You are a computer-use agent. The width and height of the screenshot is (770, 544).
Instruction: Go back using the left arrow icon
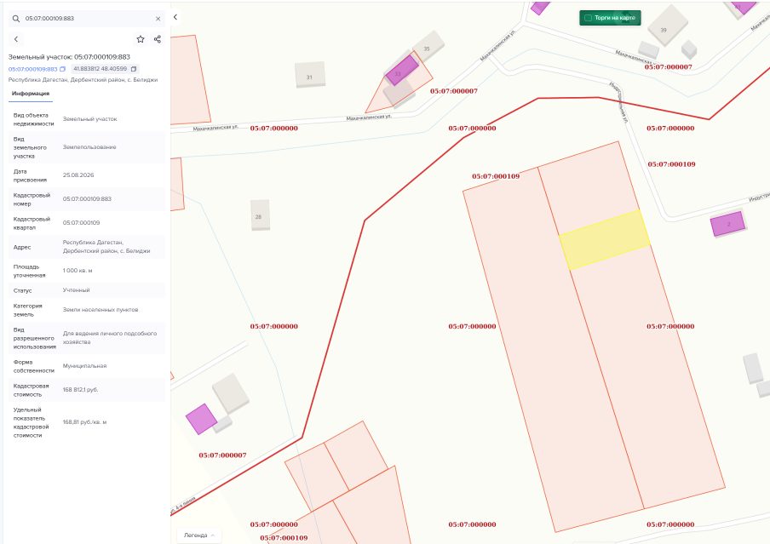coord(16,39)
